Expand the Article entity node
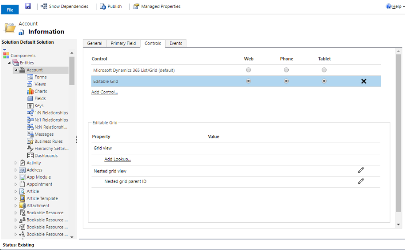Screen dimensions: 405x250 (16, 191)
